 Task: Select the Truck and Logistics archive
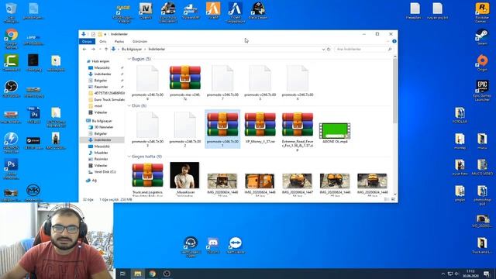(147, 179)
